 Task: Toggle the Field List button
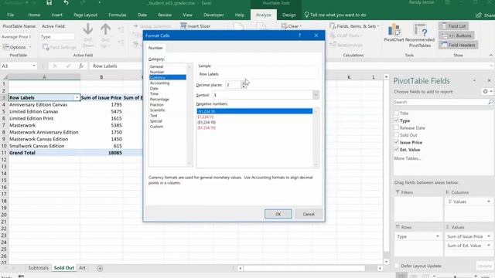(454, 26)
